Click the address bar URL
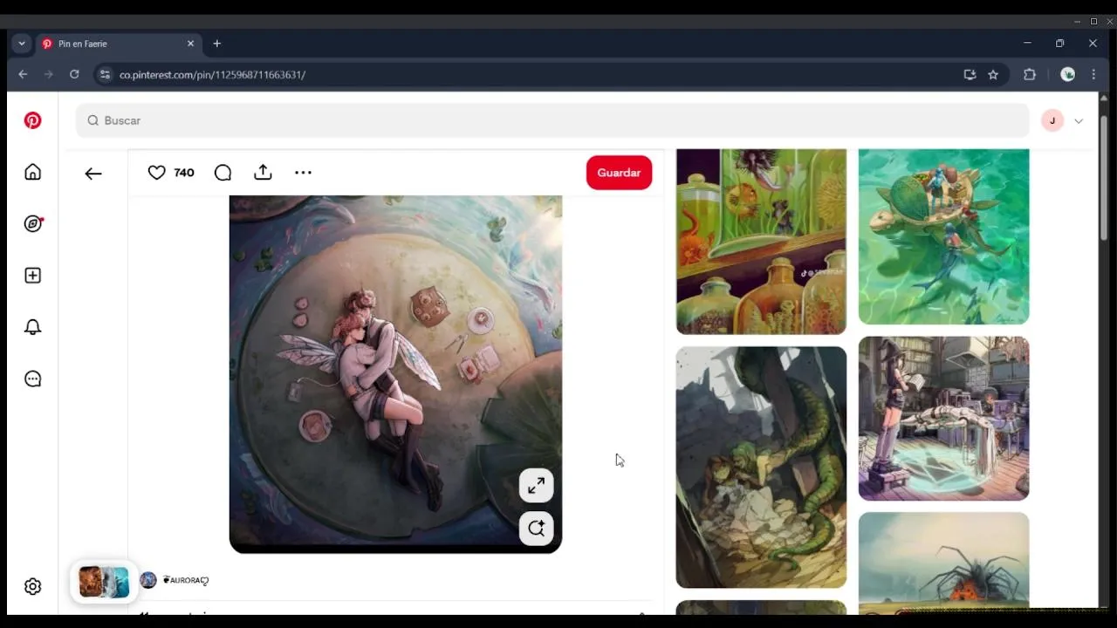Screen dimensions: 1117x628 (x=212, y=75)
